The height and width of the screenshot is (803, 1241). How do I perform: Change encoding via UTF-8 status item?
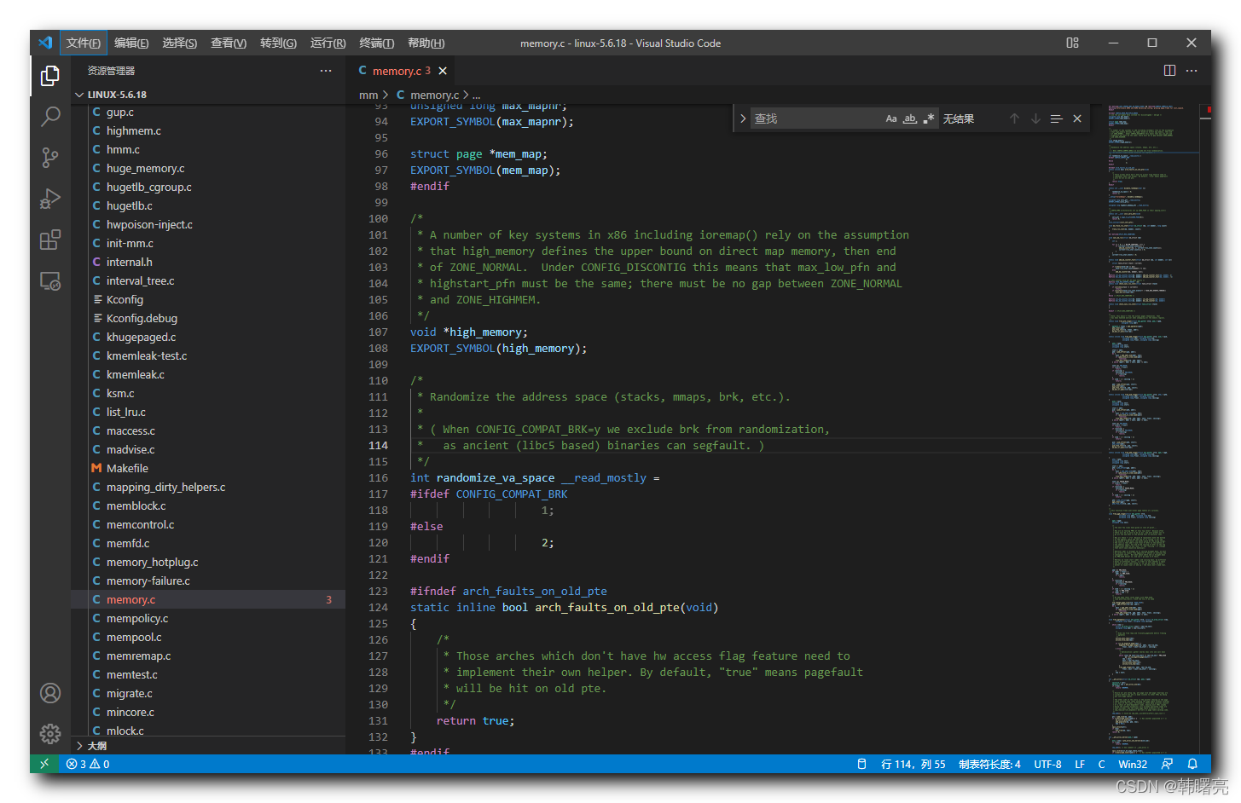point(1047,764)
